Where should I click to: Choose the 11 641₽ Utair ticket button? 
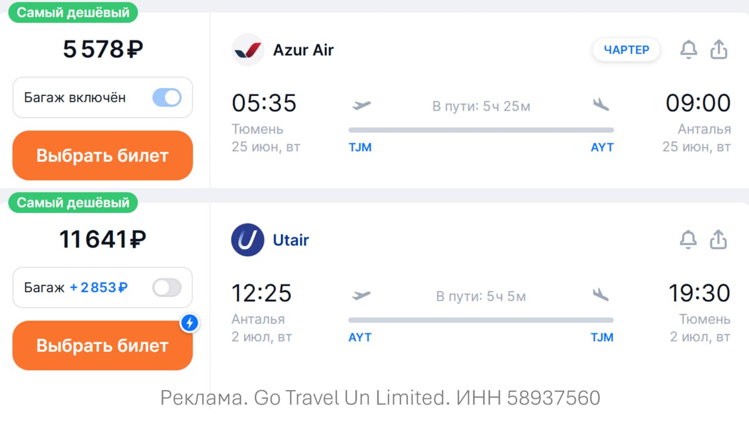pos(102,346)
